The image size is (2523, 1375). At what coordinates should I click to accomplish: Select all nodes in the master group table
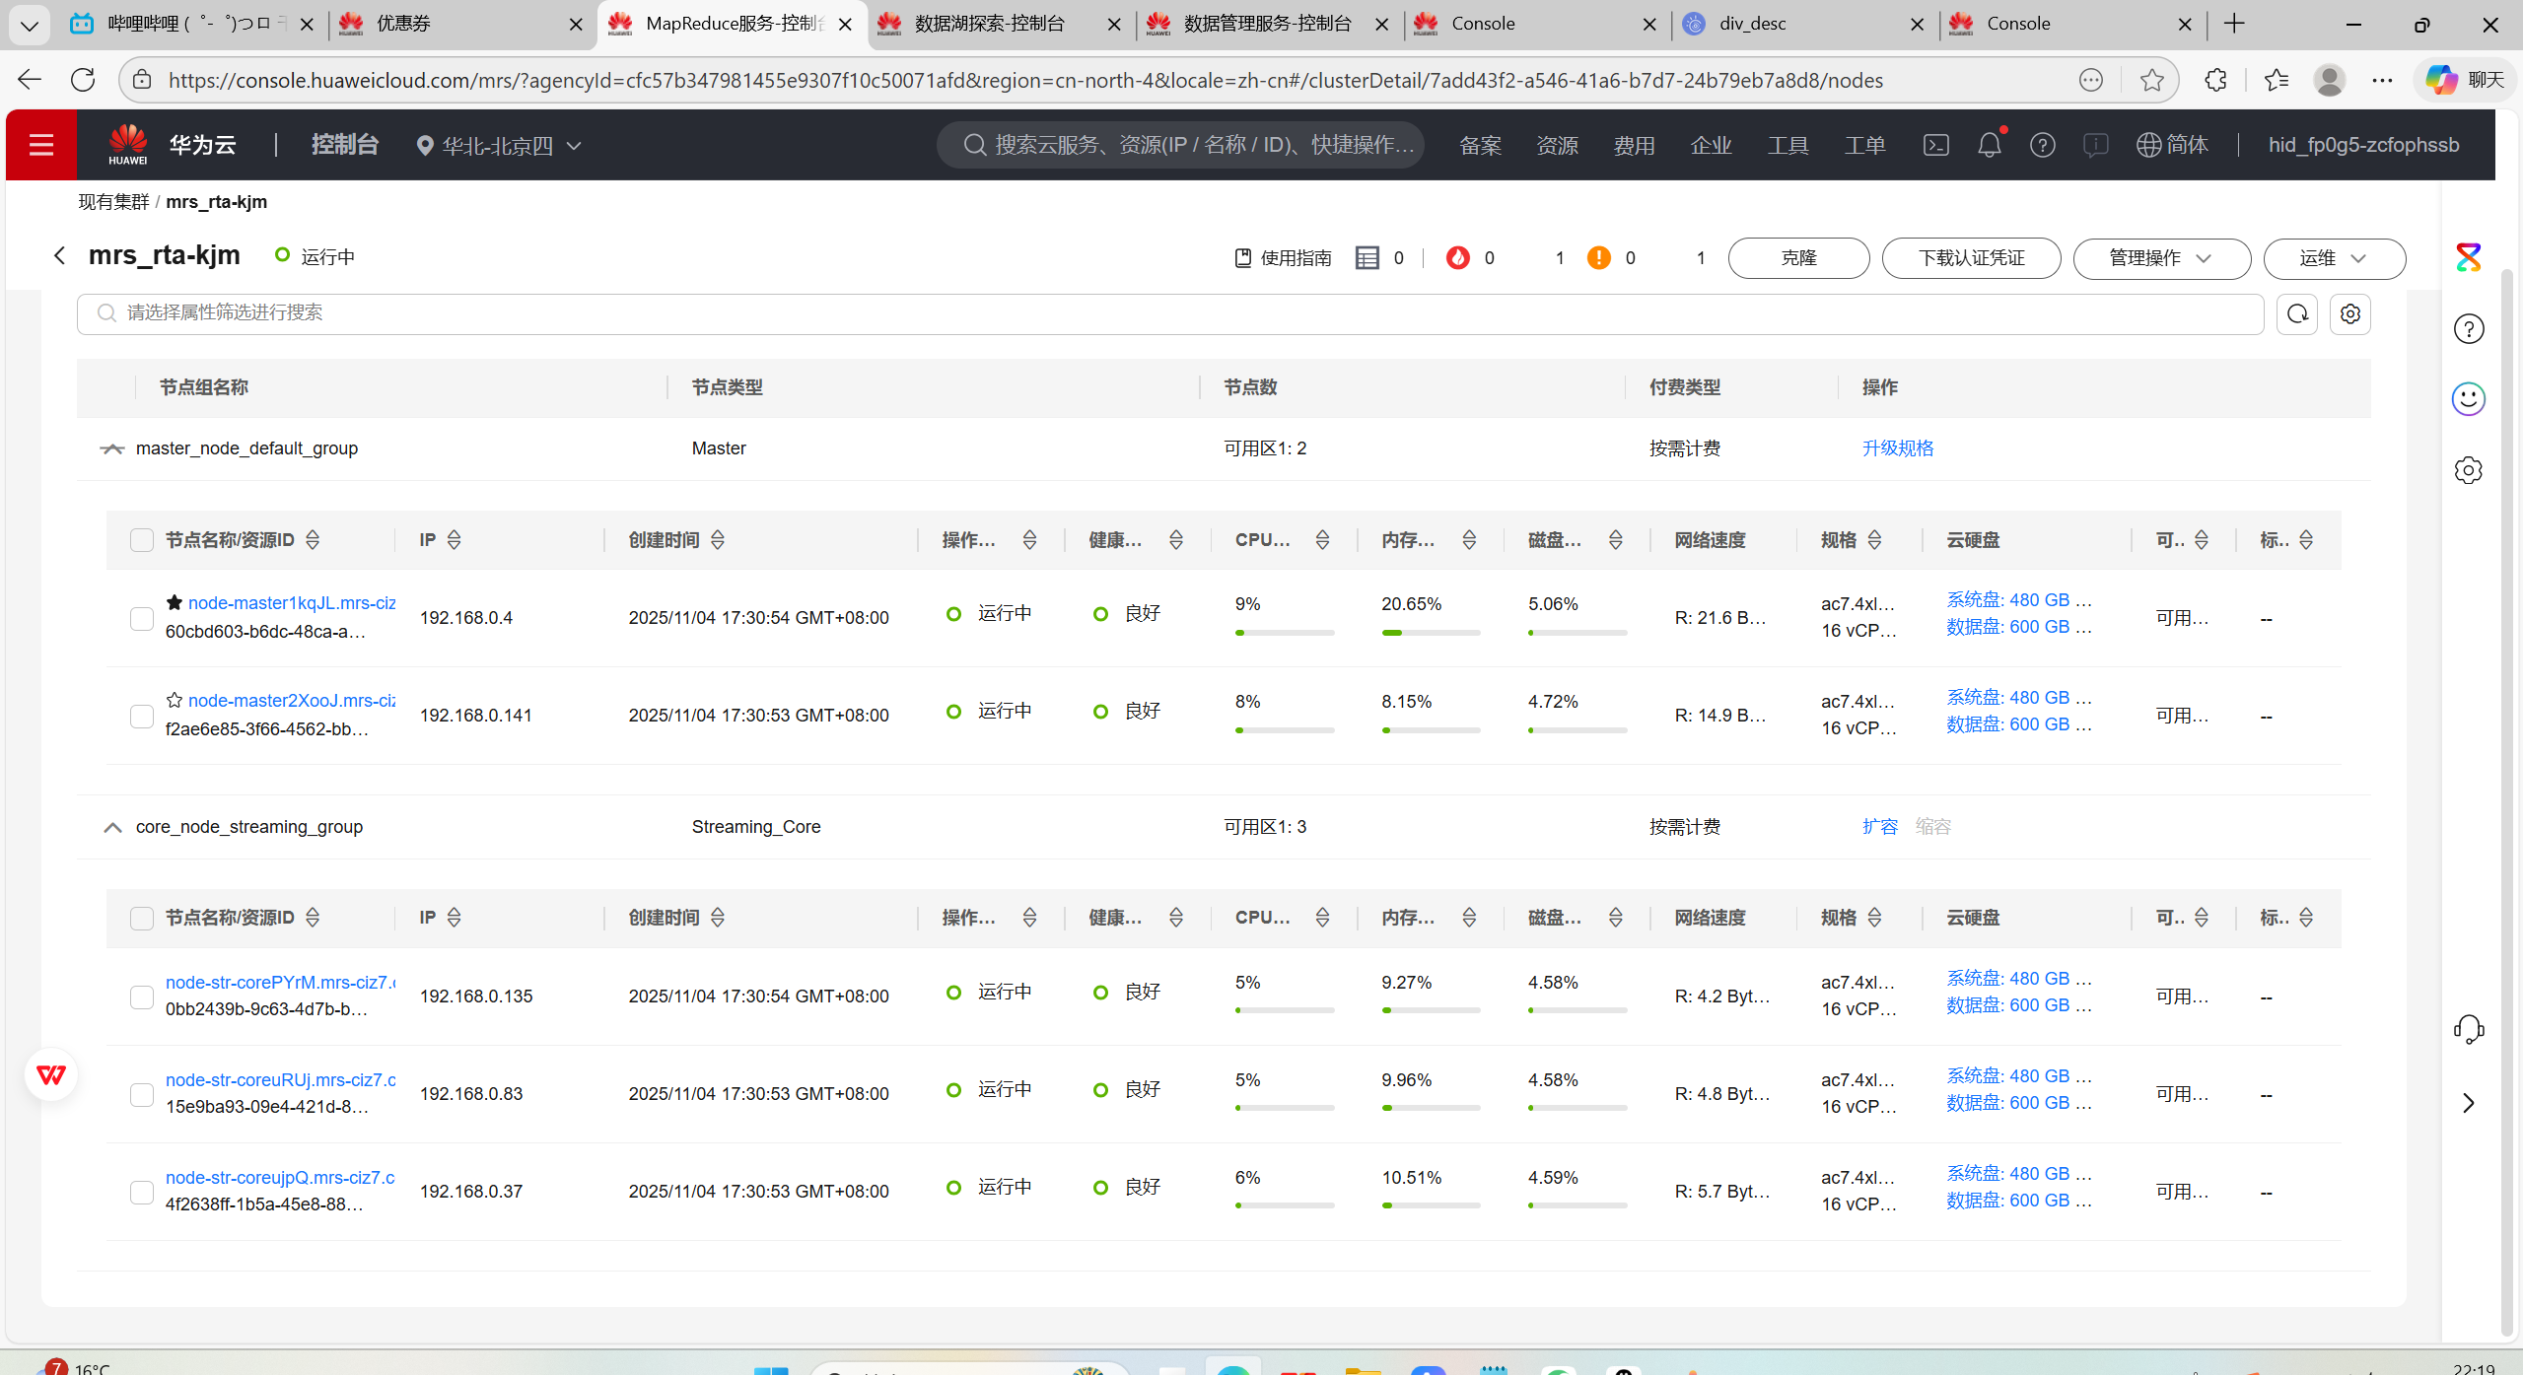[x=142, y=540]
